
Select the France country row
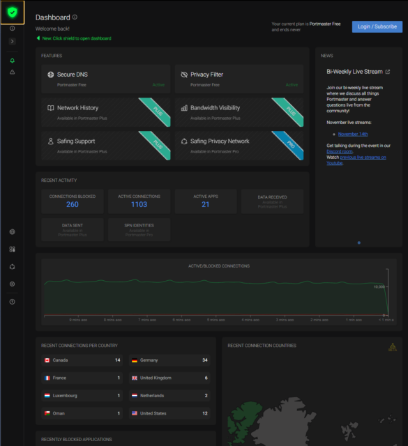click(x=82, y=378)
